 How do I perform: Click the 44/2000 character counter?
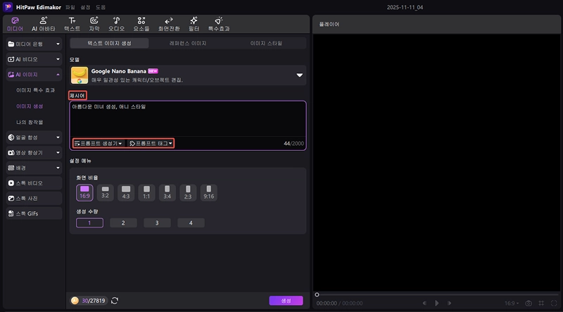click(x=293, y=144)
